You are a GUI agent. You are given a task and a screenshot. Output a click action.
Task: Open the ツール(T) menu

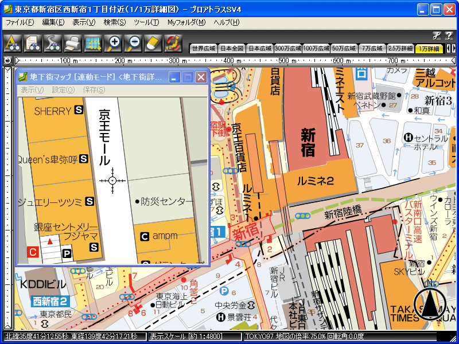[x=146, y=22]
